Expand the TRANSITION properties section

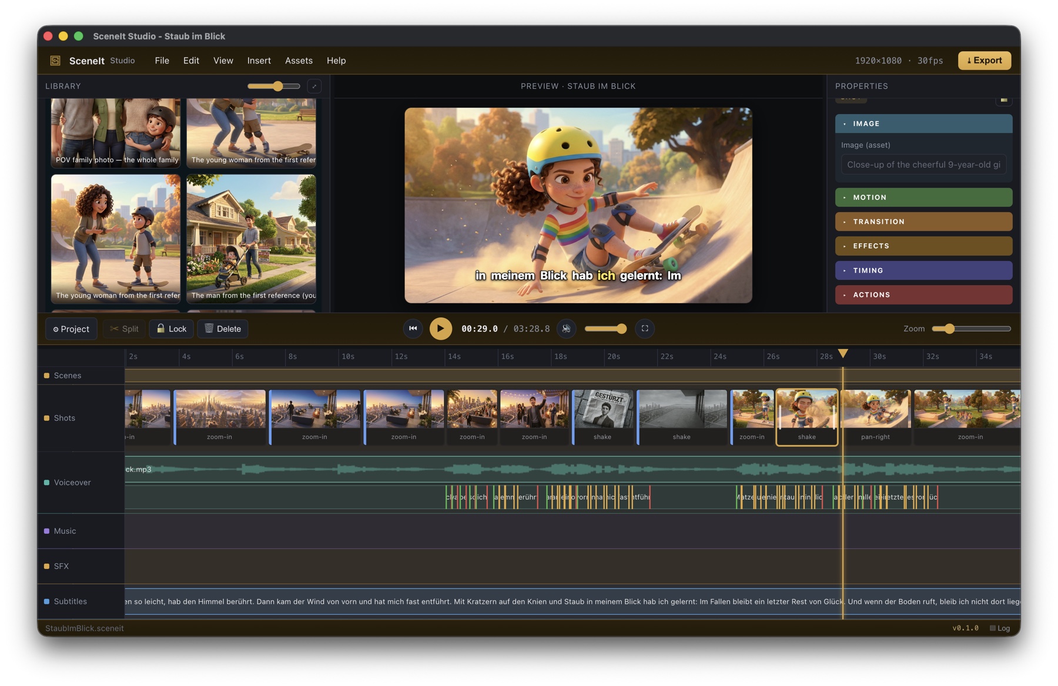923,222
